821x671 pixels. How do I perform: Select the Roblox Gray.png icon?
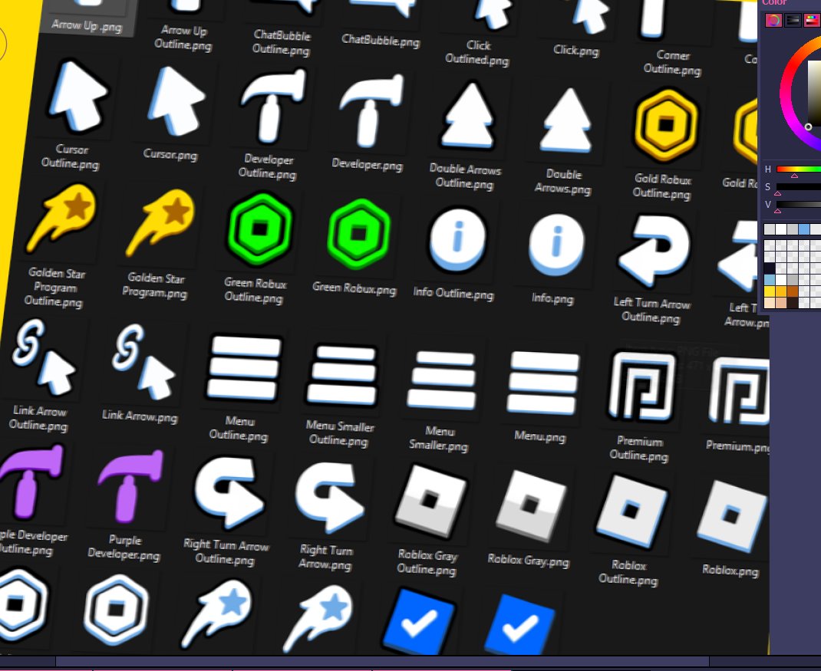[x=530, y=507]
